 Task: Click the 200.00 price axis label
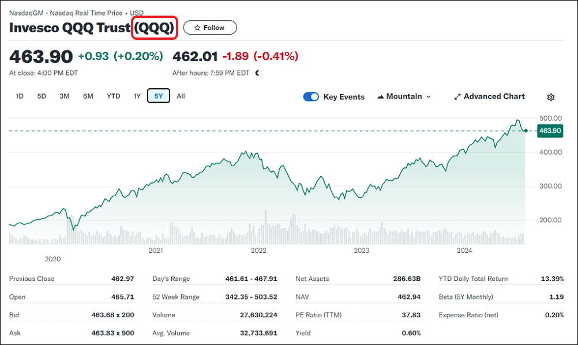tap(550, 220)
